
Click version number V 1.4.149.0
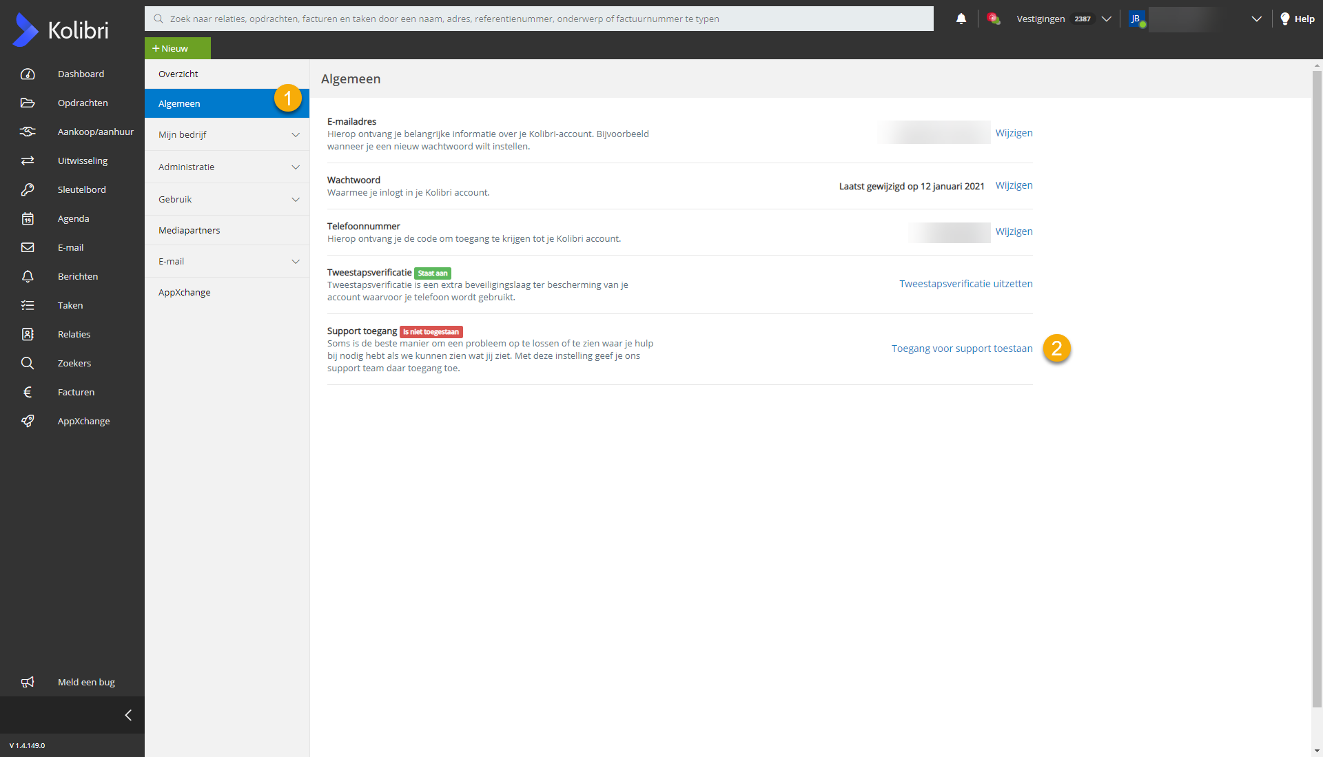[x=27, y=745]
